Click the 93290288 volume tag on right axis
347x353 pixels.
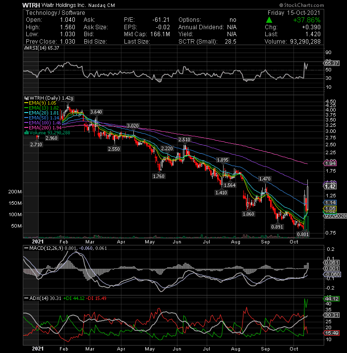point(335,216)
